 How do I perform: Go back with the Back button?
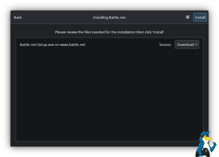tap(18, 17)
